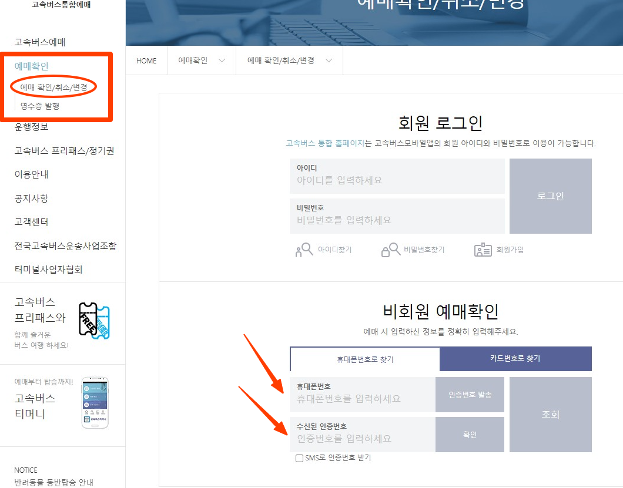Open 예매 확인/취소/변경 submenu item

click(53, 87)
